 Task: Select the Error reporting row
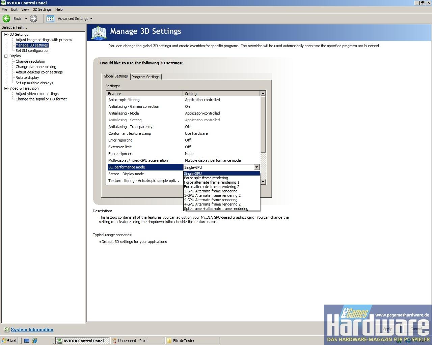coord(183,140)
